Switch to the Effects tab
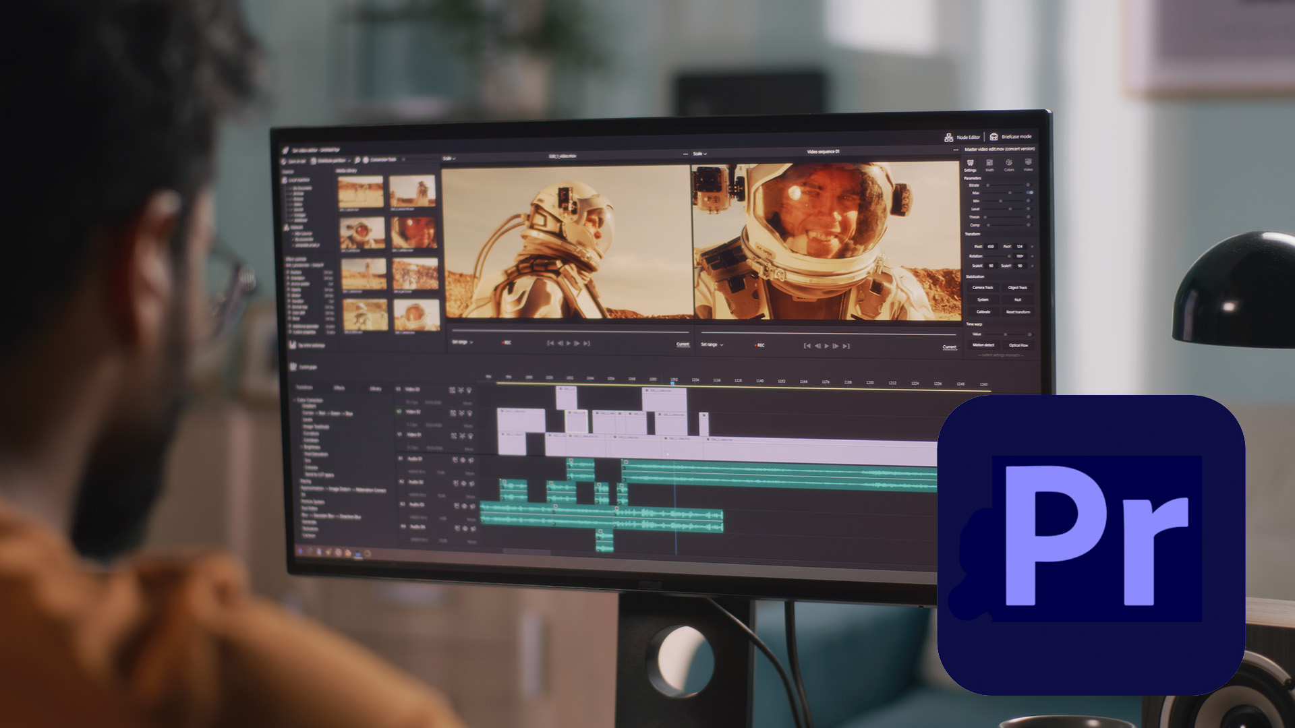1295x728 pixels. pyautogui.click(x=339, y=388)
